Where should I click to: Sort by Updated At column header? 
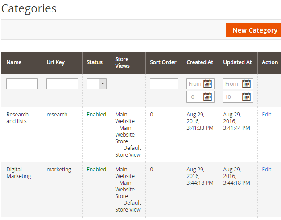[x=238, y=62]
